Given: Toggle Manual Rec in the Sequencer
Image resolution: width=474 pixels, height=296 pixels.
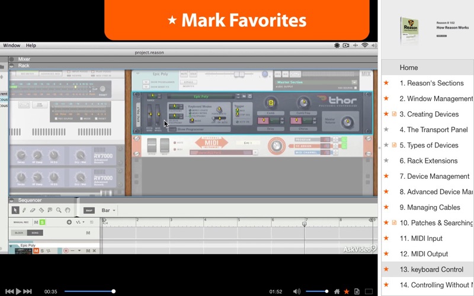Looking at the screenshot, I should (21, 223).
